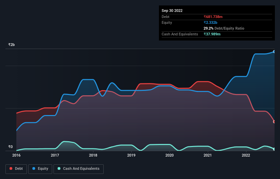Select the Equity endpoint marker at Sep 2022
Image resolution: width=280 pixels, height=179 pixels.
[274, 52]
